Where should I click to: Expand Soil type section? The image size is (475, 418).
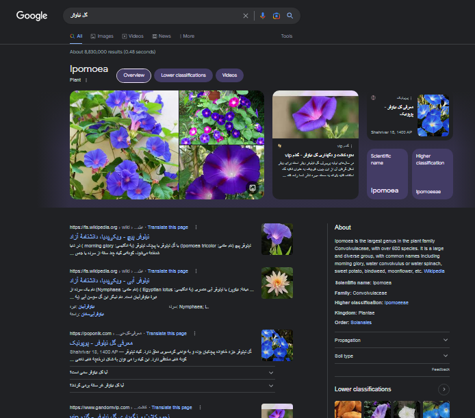(391, 356)
